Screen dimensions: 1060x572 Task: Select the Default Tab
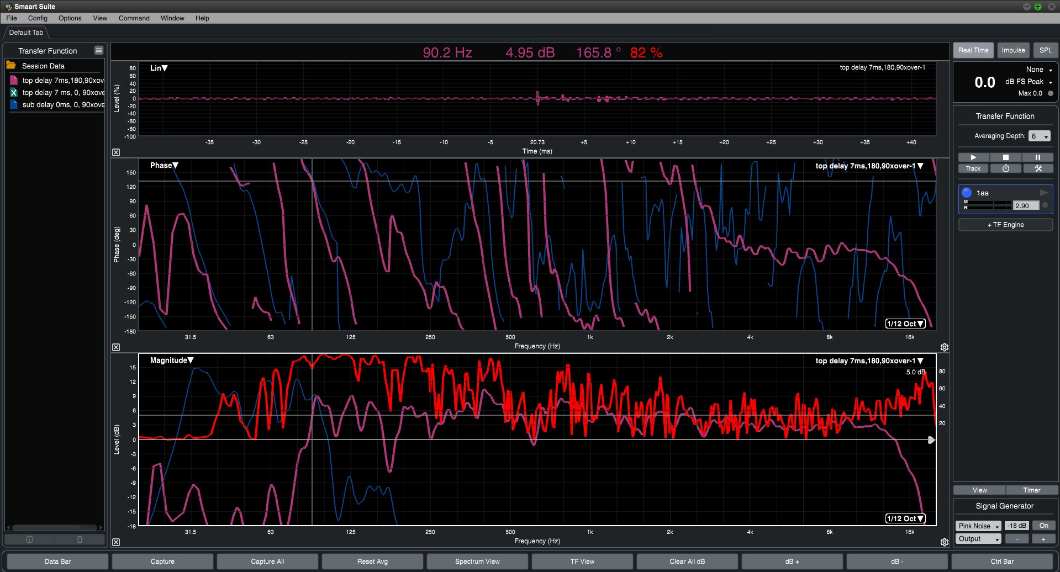[x=26, y=33]
